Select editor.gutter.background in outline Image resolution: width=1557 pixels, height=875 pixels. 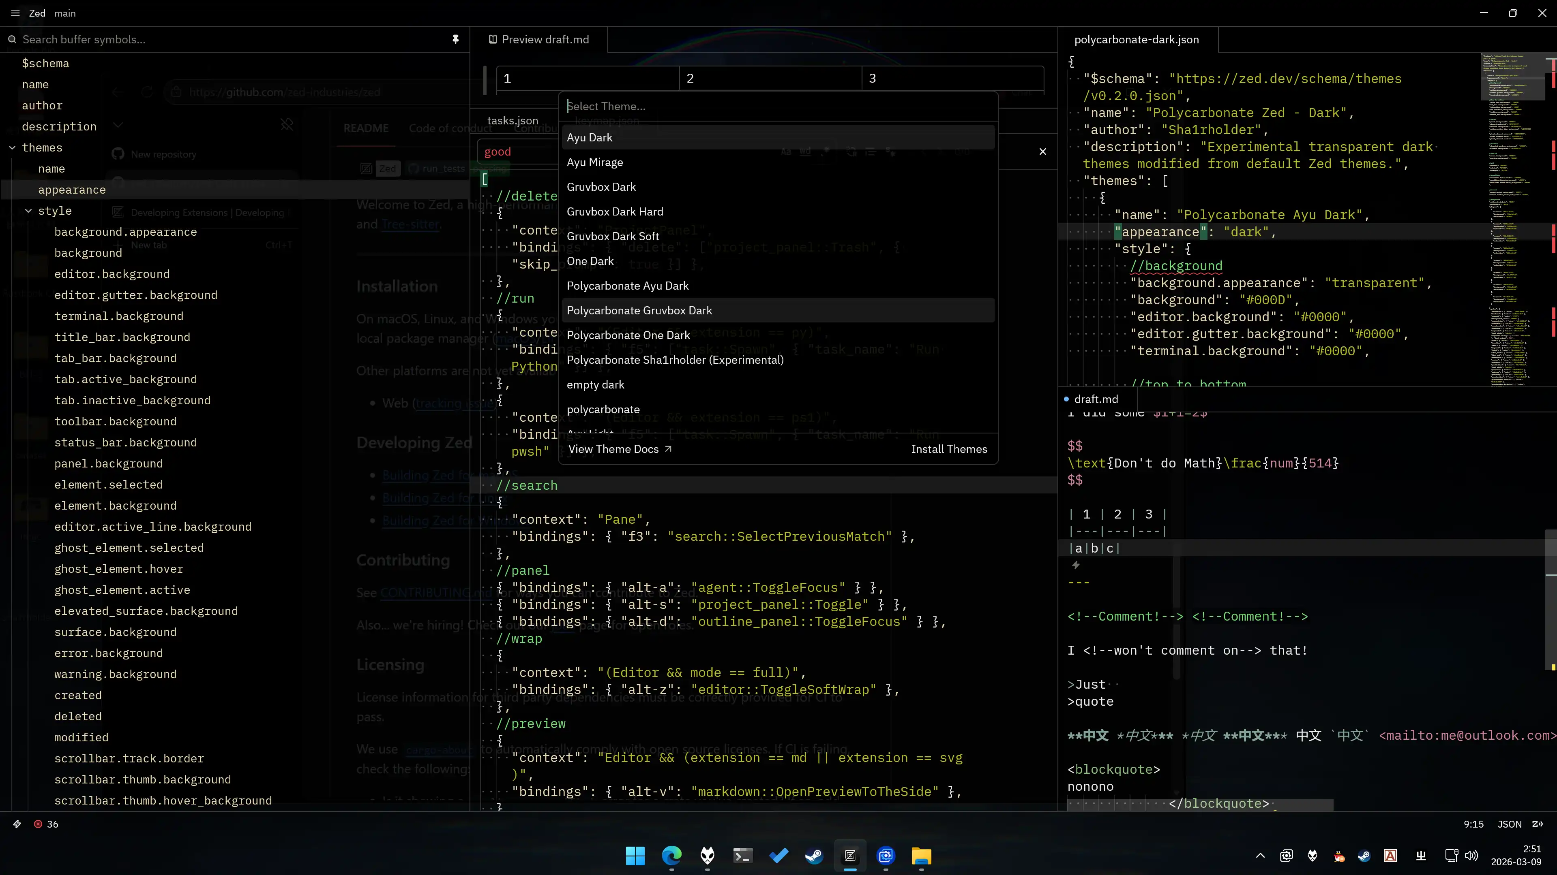pos(136,295)
